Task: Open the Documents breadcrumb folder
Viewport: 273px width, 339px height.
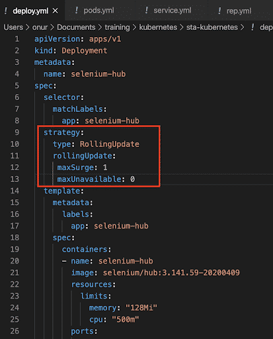Action: [x=76, y=27]
